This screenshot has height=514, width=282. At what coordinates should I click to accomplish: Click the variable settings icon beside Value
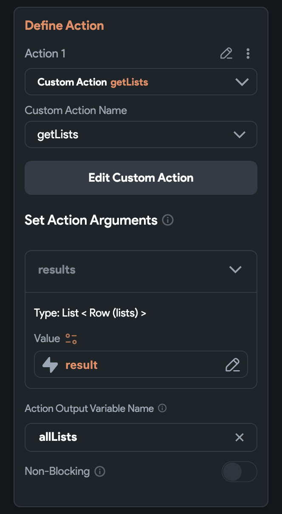pos(71,339)
